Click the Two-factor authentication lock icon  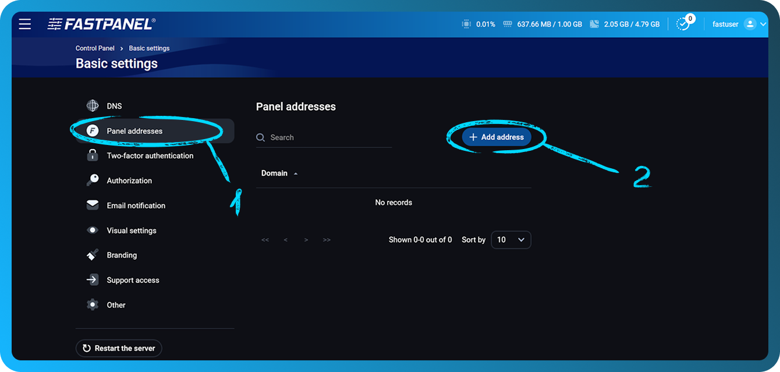coord(93,155)
